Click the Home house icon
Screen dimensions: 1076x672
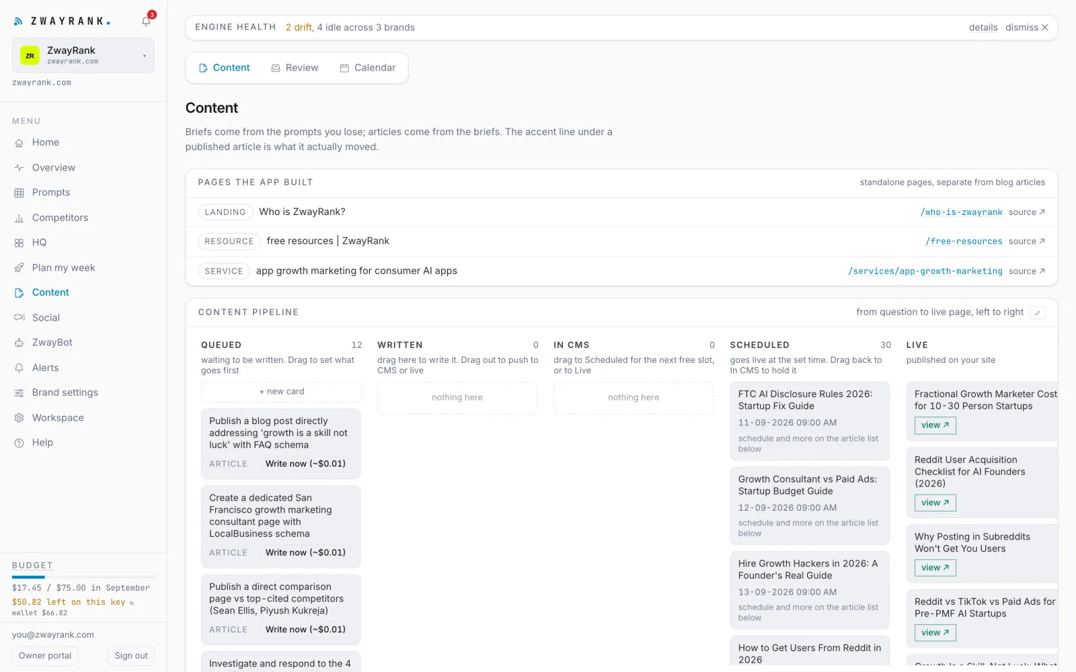[x=19, y=142]
